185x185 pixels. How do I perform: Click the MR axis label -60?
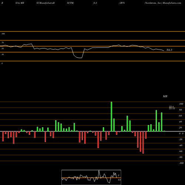click(x=181, y=151)
